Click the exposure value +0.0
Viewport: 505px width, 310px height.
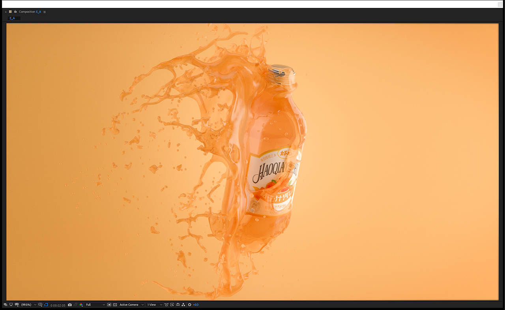click(x=196, y=304)
